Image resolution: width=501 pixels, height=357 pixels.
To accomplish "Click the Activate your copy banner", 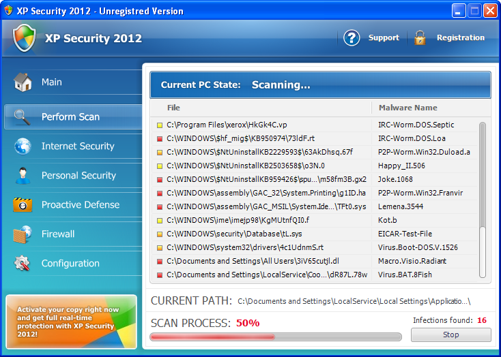I will (72, 322).
